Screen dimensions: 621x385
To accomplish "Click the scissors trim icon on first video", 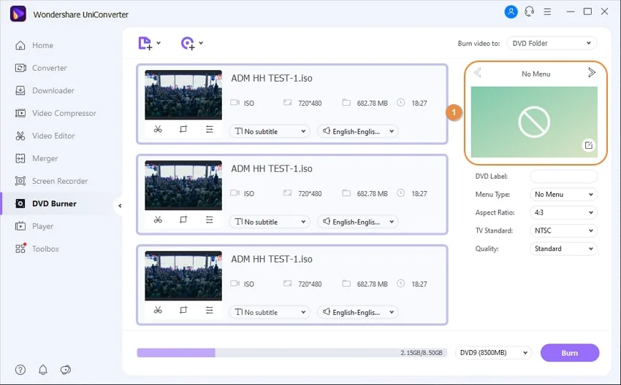I will pyautogui.click(x=158, y=129).
